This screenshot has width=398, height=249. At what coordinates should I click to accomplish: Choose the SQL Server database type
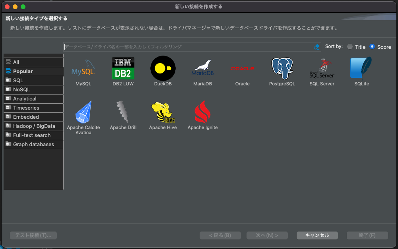click(x=322, y=68)
